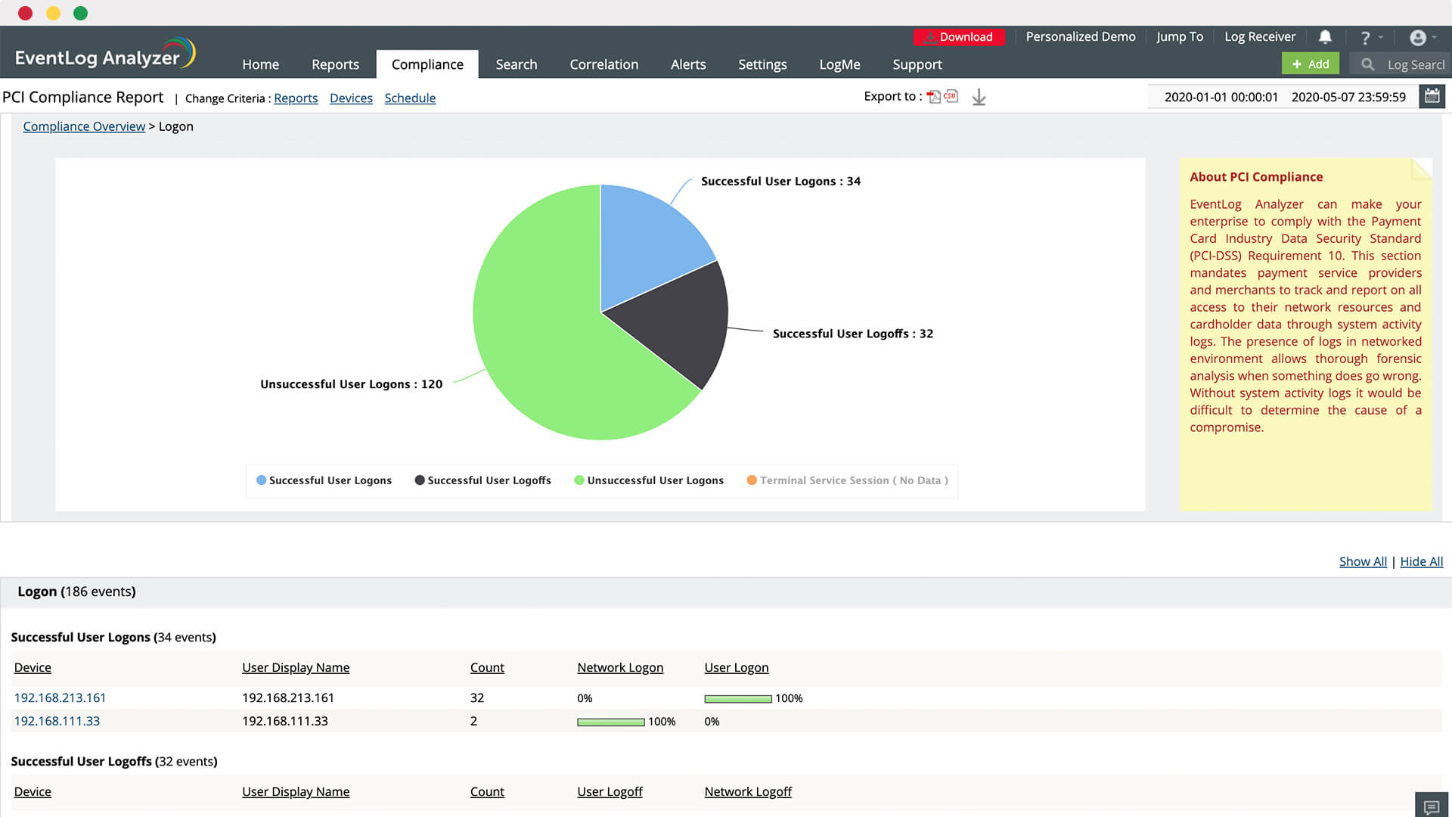
Task: Toggle Successful User Logoffs legend entry
Action: [x=482, y=480]
